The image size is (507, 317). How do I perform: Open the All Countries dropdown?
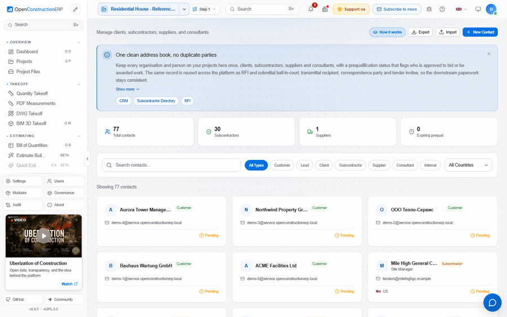[468, 165]
